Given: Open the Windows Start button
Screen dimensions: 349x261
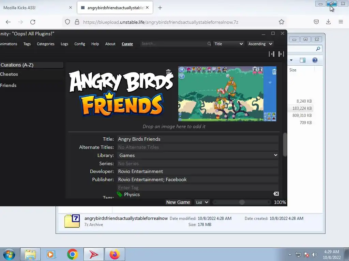Looking at the screenshot, I should [x=9, y=254].
